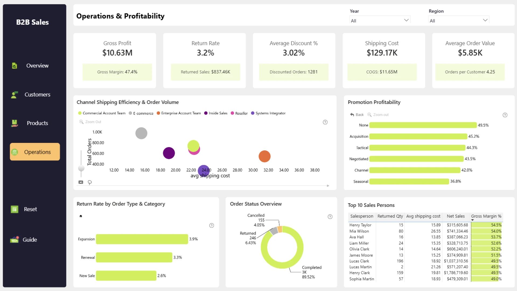Click the Customers page icon in sidebar
Screen dimensions: 517x291
click(x=14, y=95)
